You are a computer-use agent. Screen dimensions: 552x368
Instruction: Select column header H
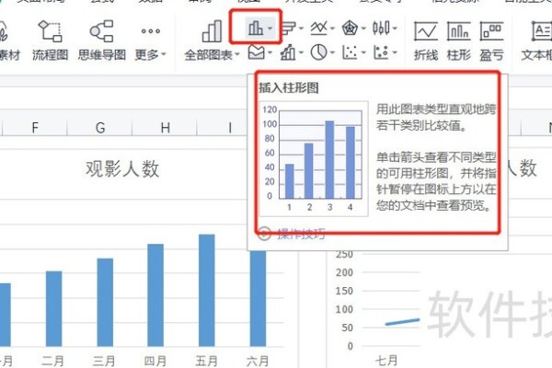coord(165,127)
